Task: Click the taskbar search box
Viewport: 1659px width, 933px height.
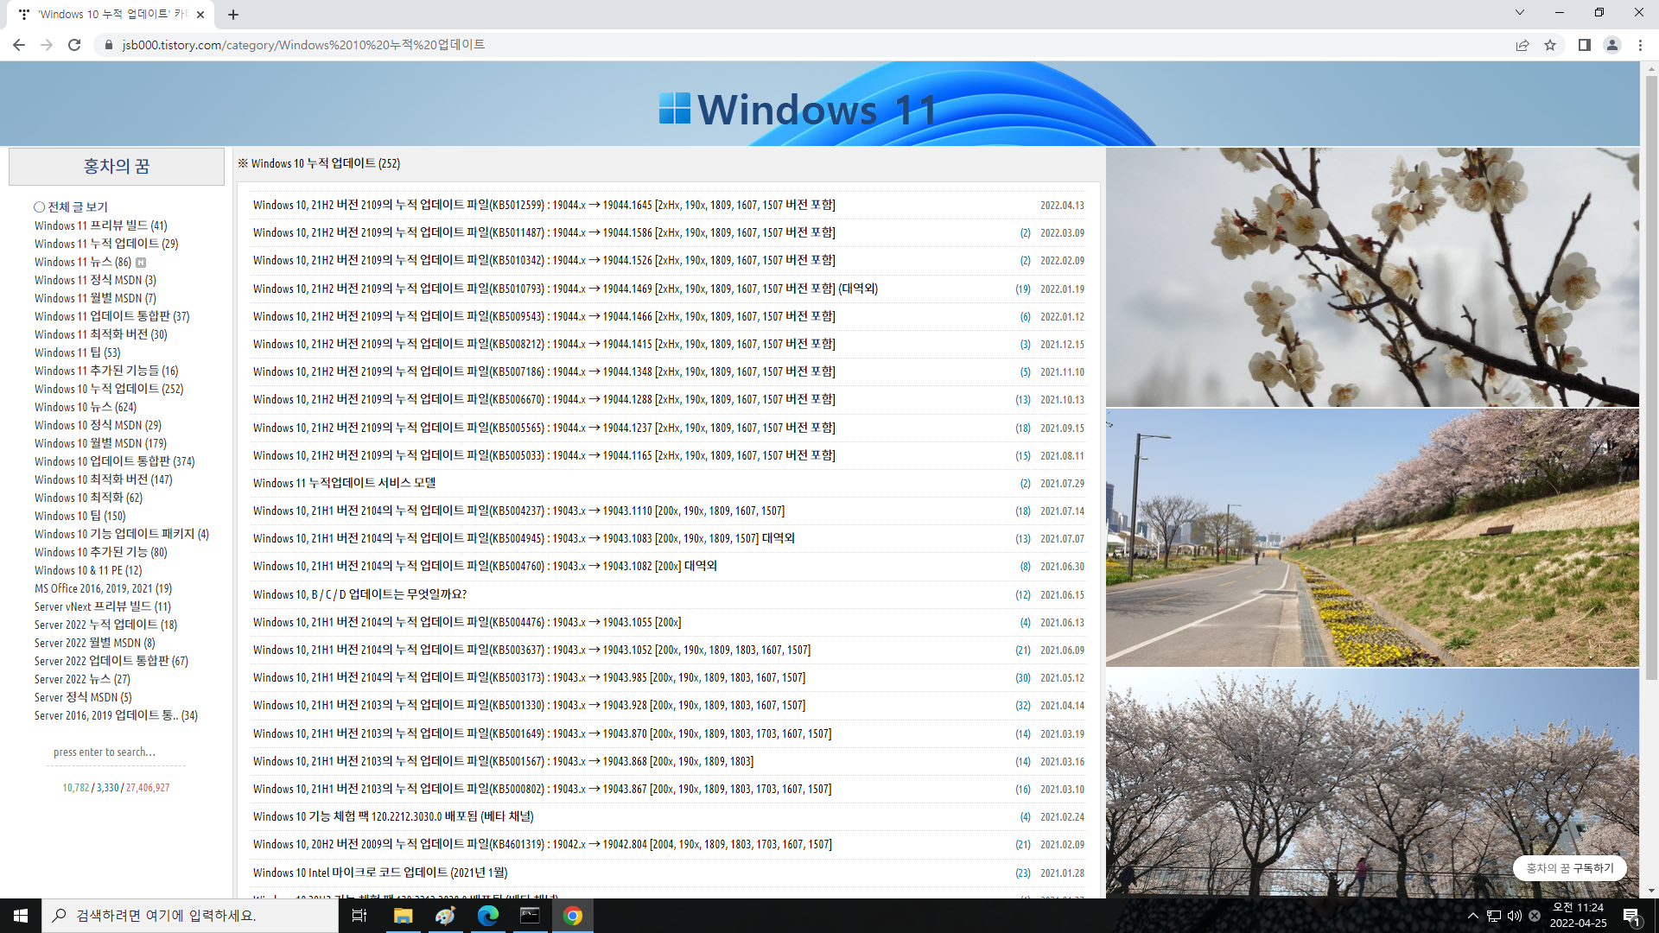Action: tap(190, 916)
